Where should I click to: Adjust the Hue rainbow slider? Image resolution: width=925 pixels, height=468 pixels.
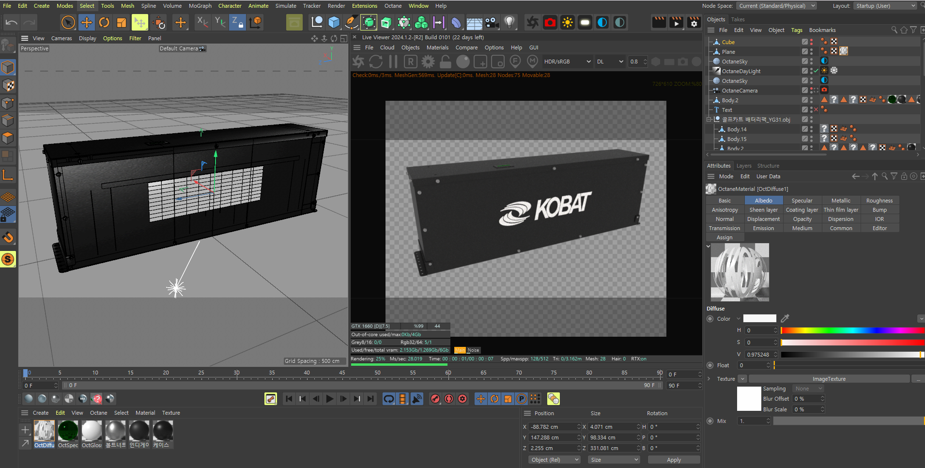tap(852, 330)
